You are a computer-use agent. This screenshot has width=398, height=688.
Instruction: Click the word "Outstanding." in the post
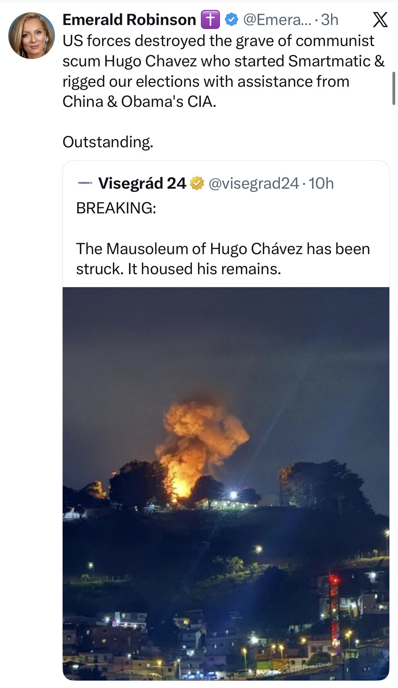click(108, 142)
